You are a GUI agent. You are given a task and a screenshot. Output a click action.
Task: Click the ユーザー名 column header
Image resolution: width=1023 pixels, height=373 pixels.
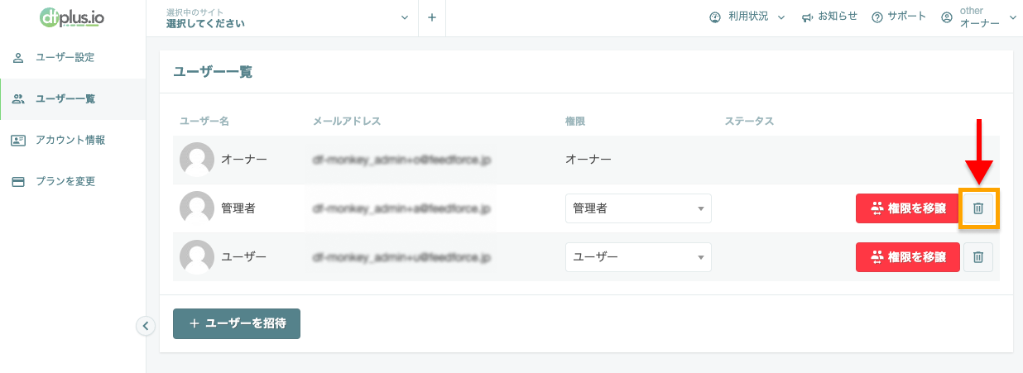[x=204, y=122]
